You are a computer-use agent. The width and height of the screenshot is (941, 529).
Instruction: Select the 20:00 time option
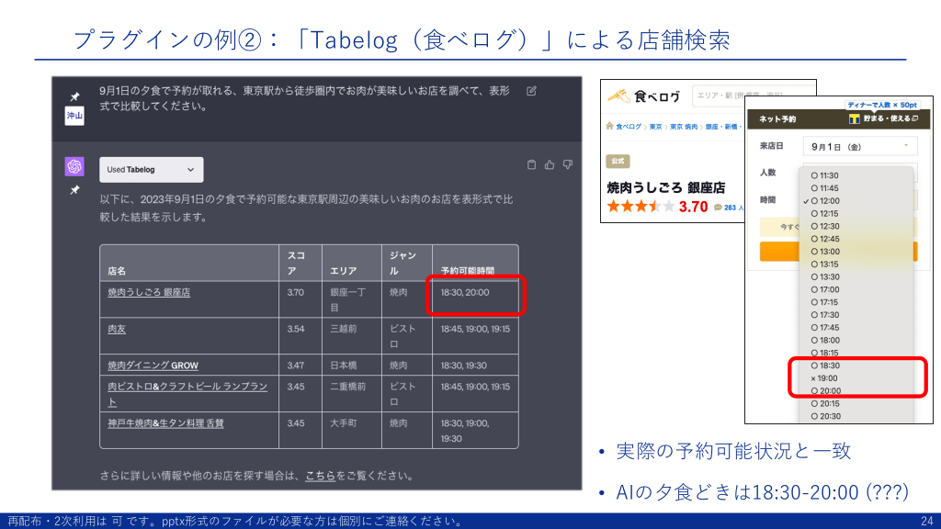pyautogui.click(x=828, y=390)
